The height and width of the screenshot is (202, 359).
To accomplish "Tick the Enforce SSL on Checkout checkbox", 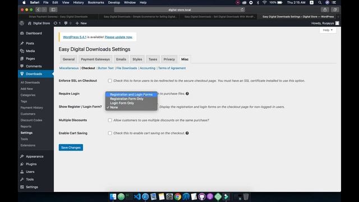I will [x=110, y=81].
